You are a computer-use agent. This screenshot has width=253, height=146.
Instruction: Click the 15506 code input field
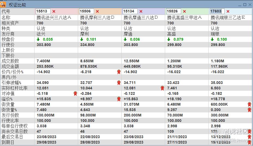click(x=87, y=11)
